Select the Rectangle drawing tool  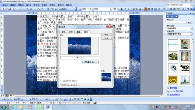pyautogui.click(x=33, y=99)
